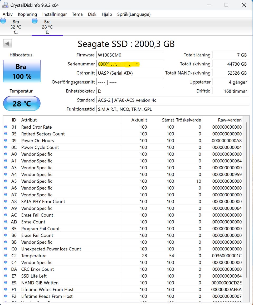
Task: Click the Totalt NAND-skrivning value 52526 GB
Action: click(231, 73)
